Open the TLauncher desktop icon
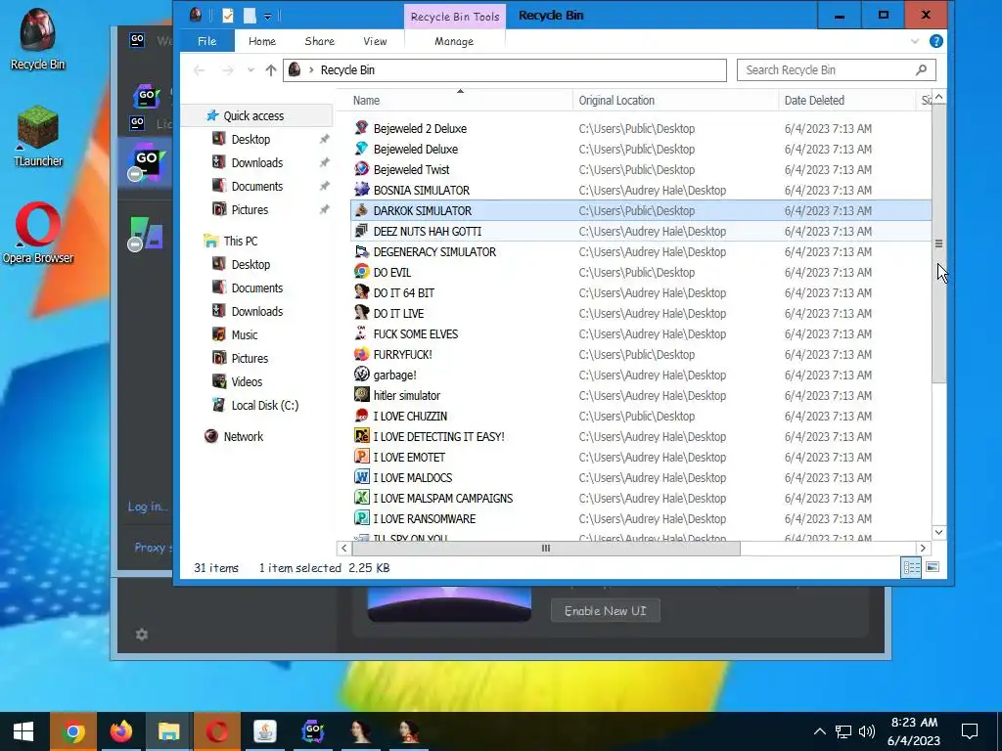 click(38, 137)
